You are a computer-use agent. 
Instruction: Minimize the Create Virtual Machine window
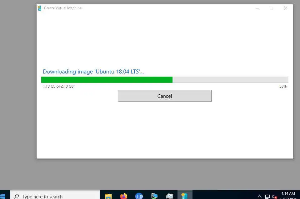point(257,8)
